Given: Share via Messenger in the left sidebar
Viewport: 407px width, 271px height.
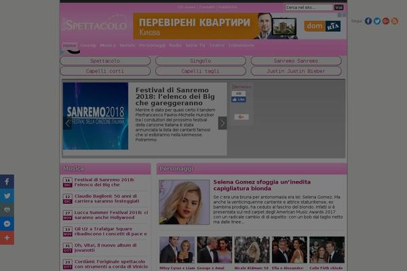Looking at the screenshot, I should click(7, 224).
